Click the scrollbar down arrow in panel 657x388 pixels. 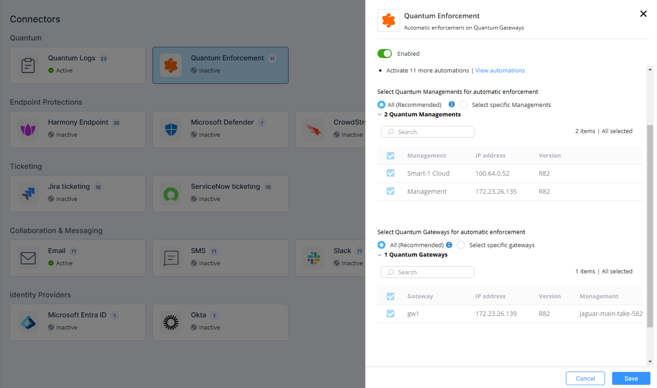pyautogui.click(x=650, y=362)
